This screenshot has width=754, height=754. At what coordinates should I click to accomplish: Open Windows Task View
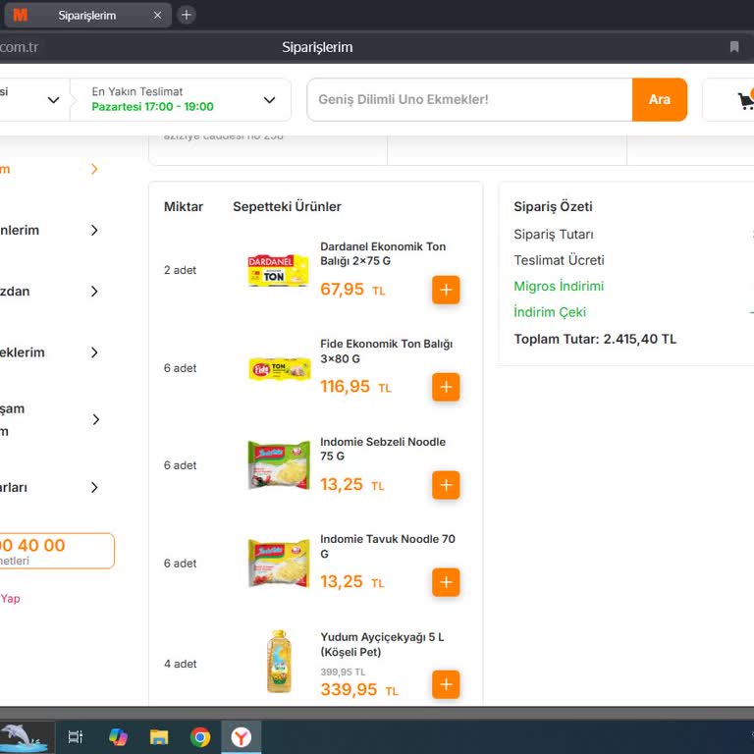[76, 736]
